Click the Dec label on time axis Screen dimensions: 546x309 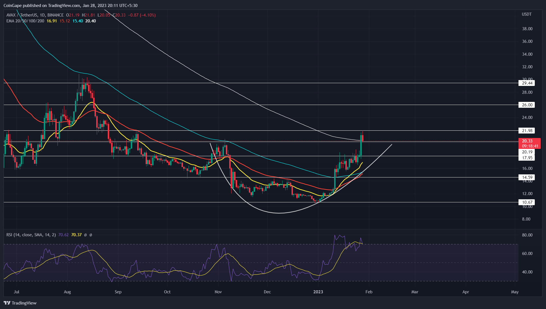coord(267,292)
